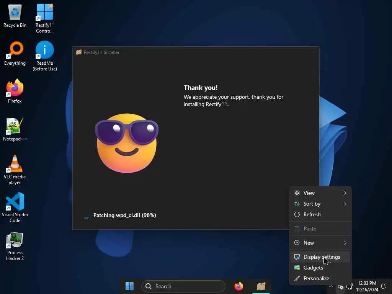
Task: Click the Personalize brush icon
Action: click(297, 279)
